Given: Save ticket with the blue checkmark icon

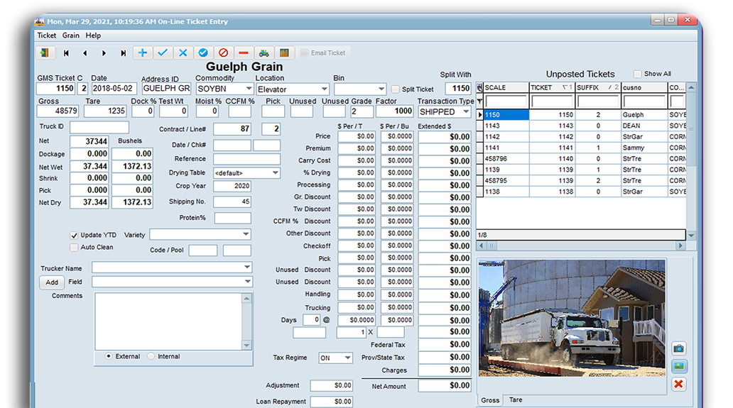Looking at the screenshot, I should pos(163,53).
